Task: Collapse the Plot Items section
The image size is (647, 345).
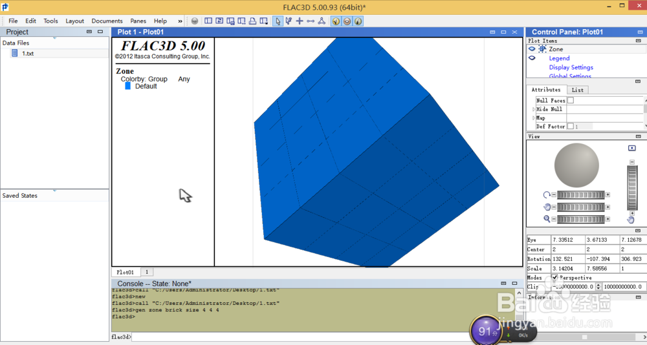Action: (639, 41)
